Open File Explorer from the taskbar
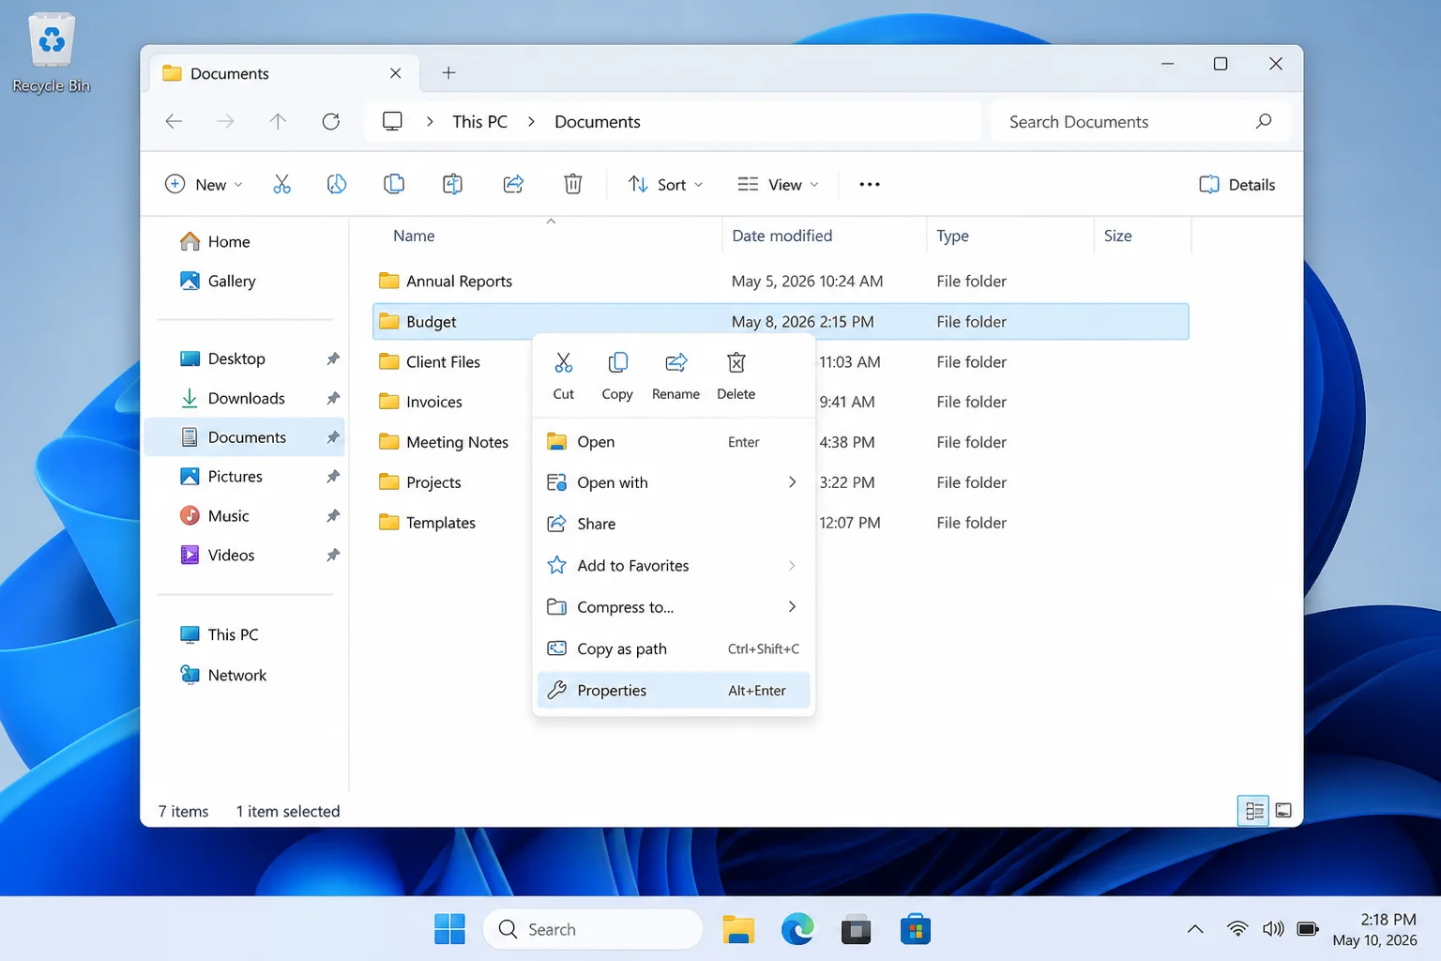The image size is (1441, 961). pyautogui.click(x=738, y=929)
